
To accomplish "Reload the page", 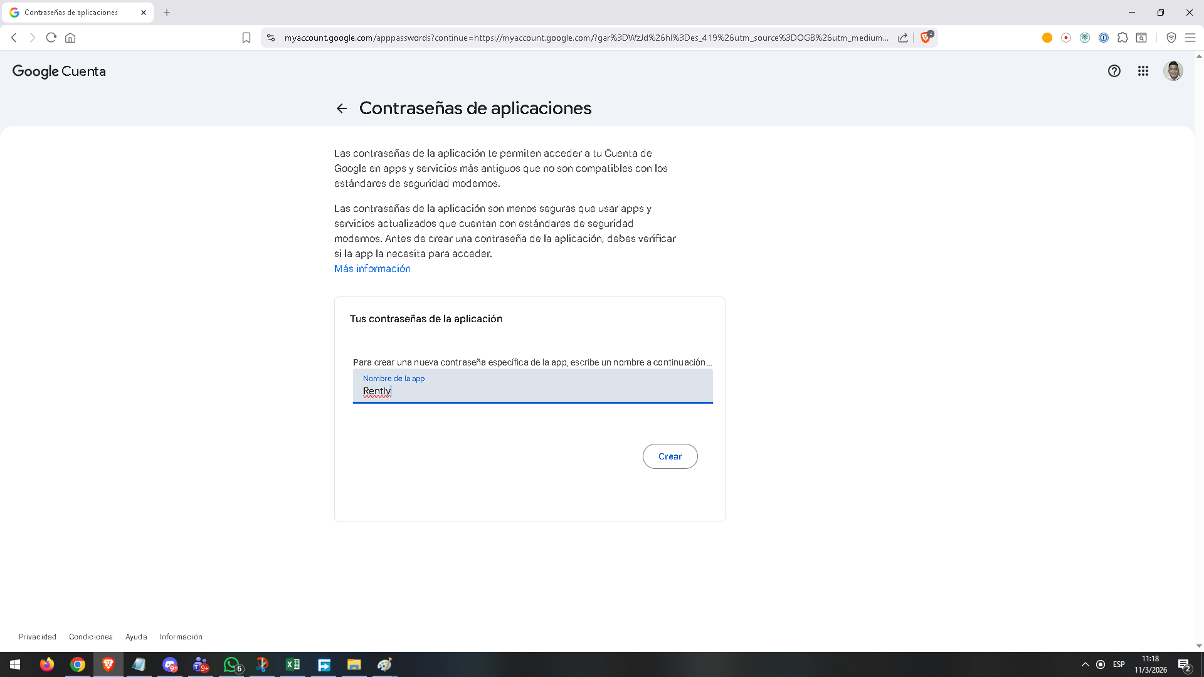I will (51, 38).
